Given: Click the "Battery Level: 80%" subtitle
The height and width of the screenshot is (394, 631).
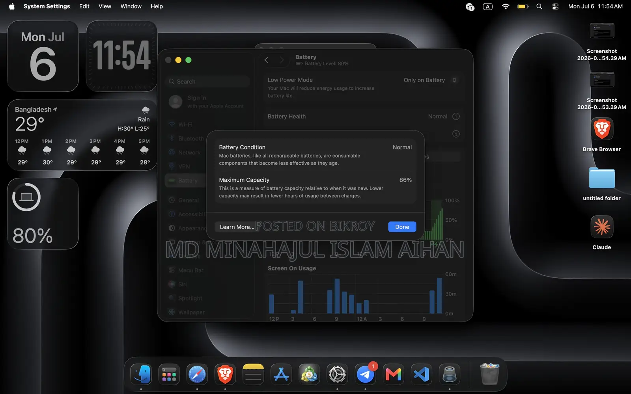Looking at the screenshot, I should 327,64.
